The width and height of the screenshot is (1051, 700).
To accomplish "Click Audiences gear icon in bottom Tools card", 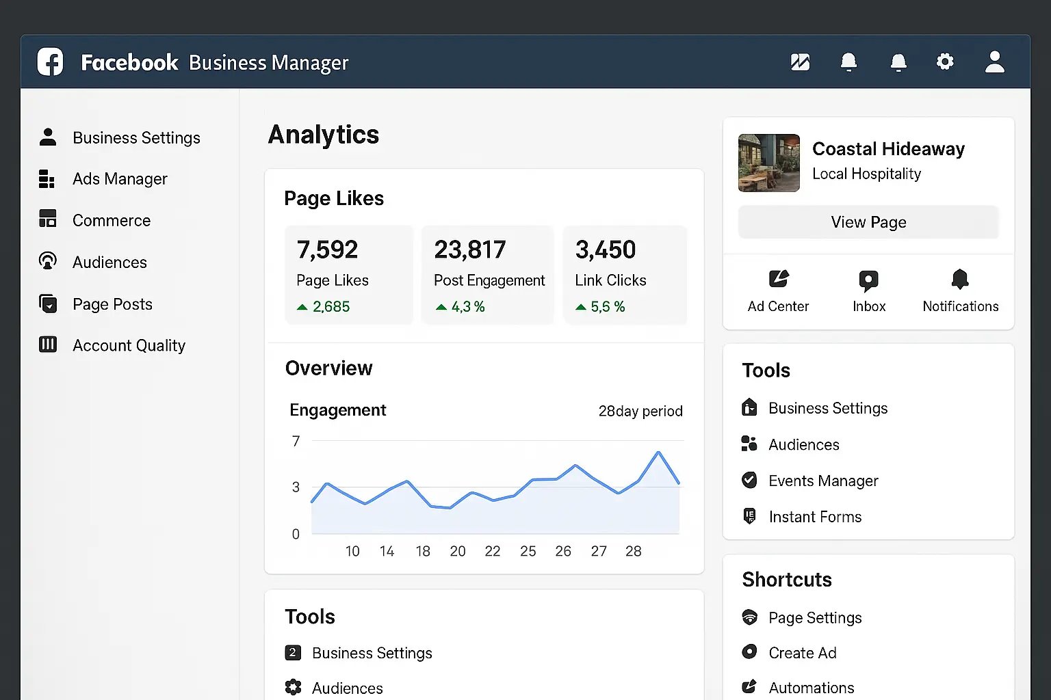I will [x=293, y=687].
